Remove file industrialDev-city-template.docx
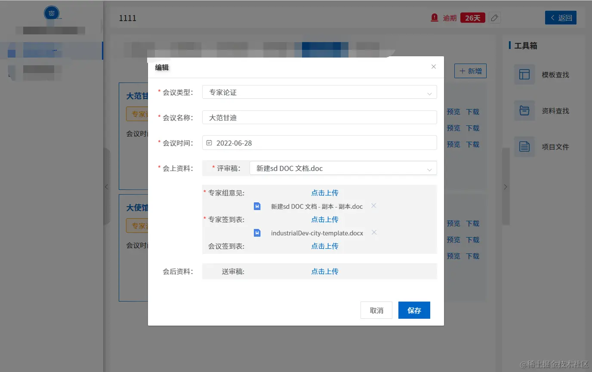Viewport: 592px width, 372px height. (x=374, y=232)
